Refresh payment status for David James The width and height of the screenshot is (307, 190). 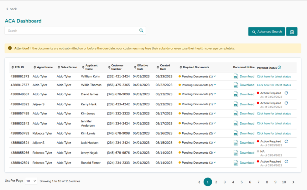pos(286,93)
